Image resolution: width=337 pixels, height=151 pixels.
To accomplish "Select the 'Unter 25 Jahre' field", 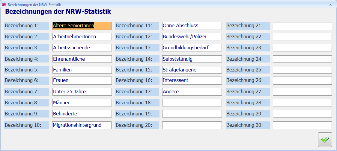I will [x=82, y=92].
